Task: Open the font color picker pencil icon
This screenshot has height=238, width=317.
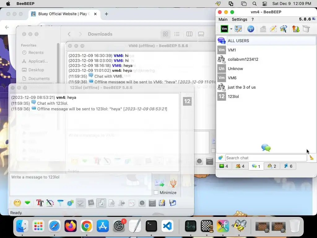Action: (50, 203)
